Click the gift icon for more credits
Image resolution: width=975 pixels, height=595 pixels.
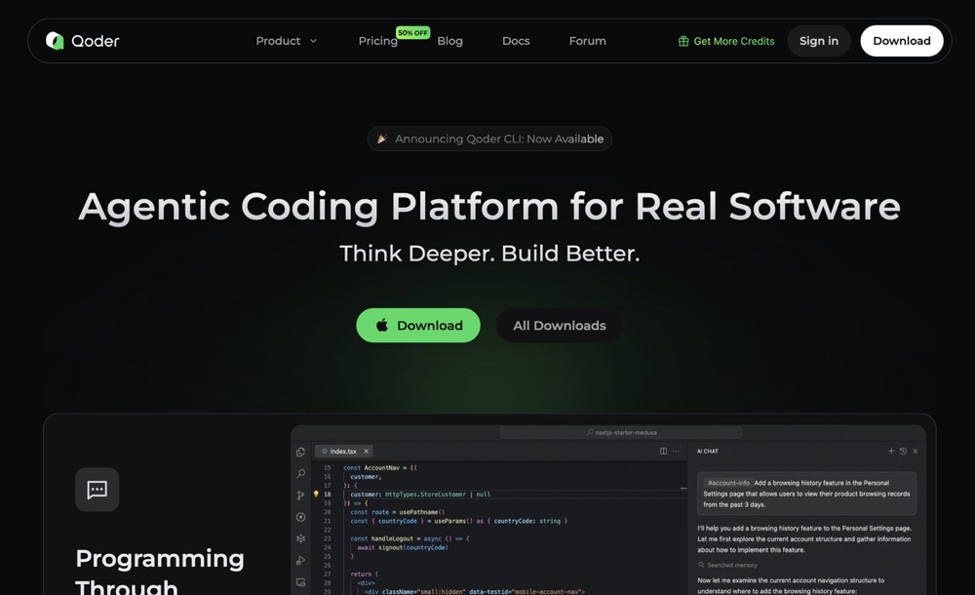point(683,41)
